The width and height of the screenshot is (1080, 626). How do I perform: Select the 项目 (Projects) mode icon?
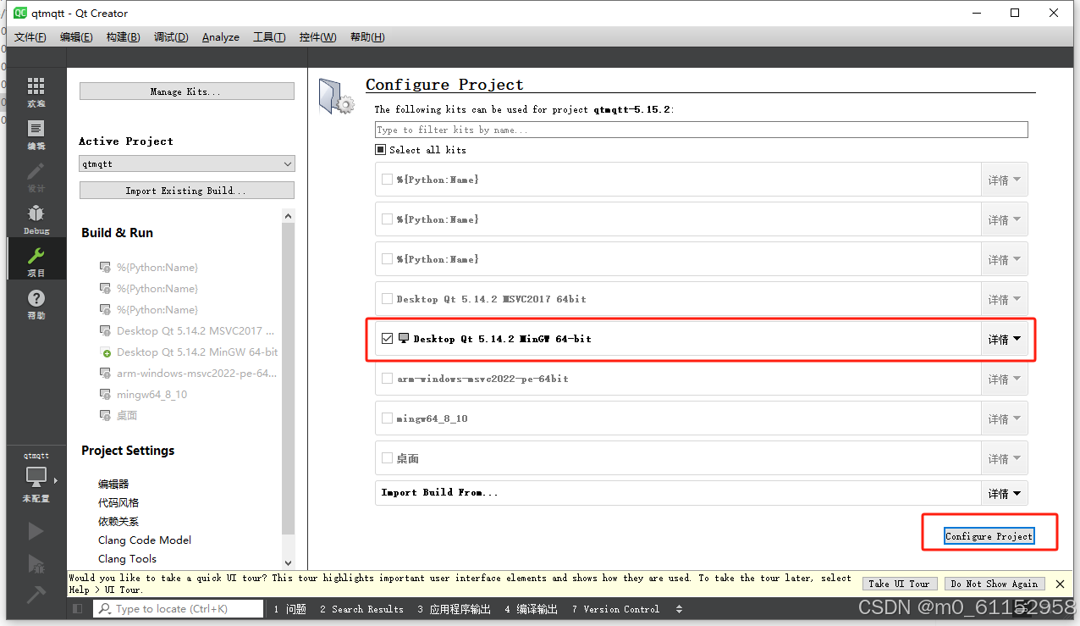pos(36,258)
